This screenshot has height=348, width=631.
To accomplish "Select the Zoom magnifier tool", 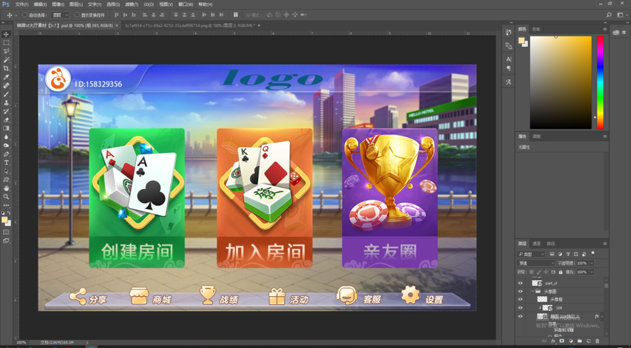I will click(6, 196).
